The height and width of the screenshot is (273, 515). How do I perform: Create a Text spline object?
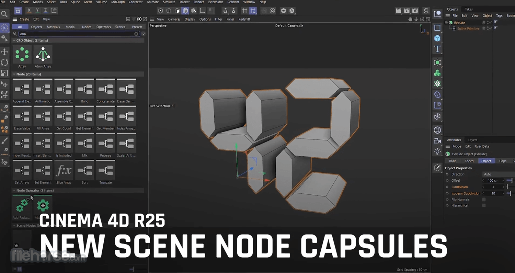point(437,49)
